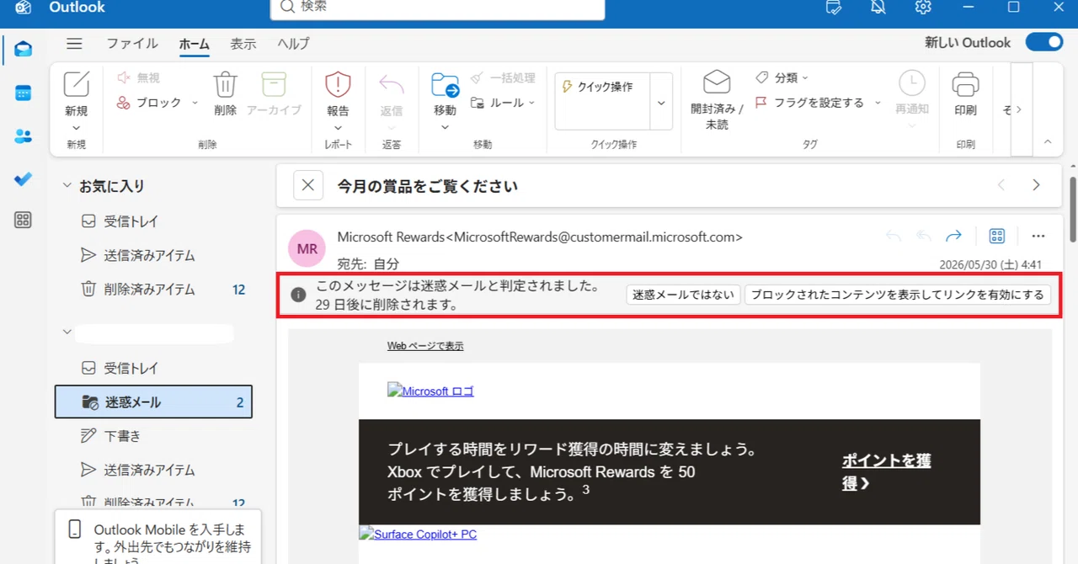Click the 新規 new mail icon
The image size is (1078, 564).
coord(77,84)
